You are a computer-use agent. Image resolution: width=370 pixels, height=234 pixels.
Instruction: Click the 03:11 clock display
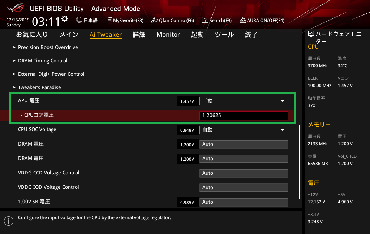pyautogui.click(x=46, y=22)
